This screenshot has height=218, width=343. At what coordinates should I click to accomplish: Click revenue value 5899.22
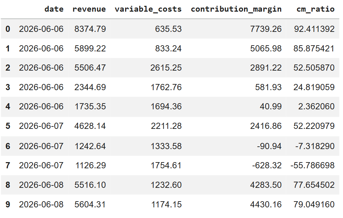pos(90,48)
